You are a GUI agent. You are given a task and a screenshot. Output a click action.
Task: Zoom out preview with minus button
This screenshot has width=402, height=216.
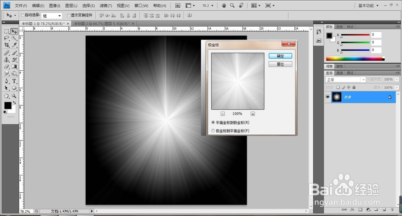223,114
